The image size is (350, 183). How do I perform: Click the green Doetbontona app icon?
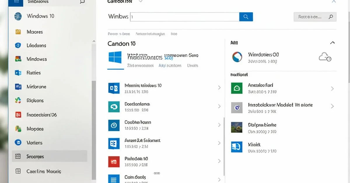114,106
